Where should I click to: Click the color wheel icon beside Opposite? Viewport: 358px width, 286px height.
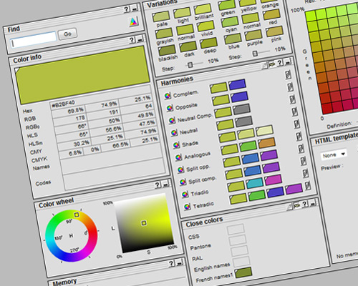pyautogui.click(x=170, y=108)
